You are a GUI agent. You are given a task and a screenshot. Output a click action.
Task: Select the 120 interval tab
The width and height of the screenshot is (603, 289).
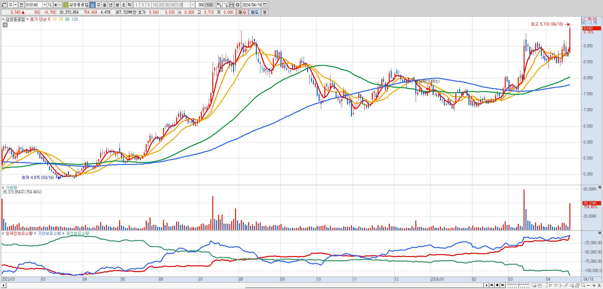(x=179, y=5)
